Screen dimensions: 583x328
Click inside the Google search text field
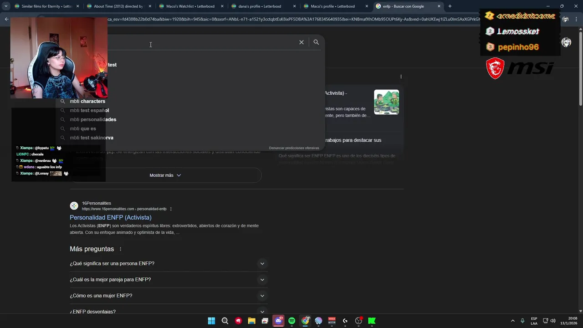pyautogui.click(x=200, y=42)
